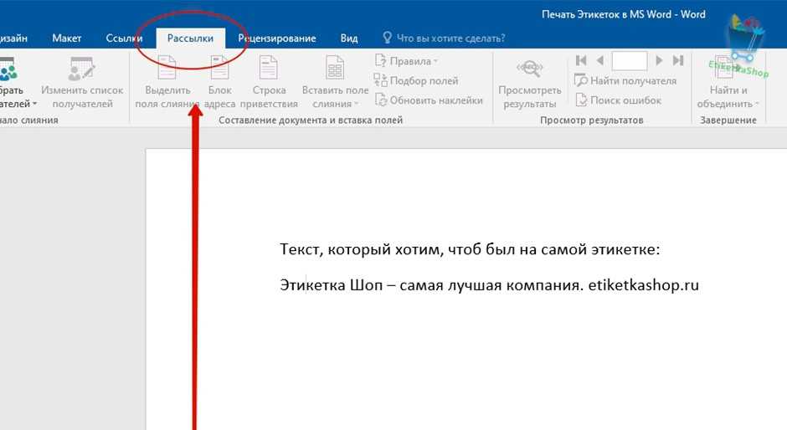
Task: Open the Правила dropdown
Action: tap(410, 61)
